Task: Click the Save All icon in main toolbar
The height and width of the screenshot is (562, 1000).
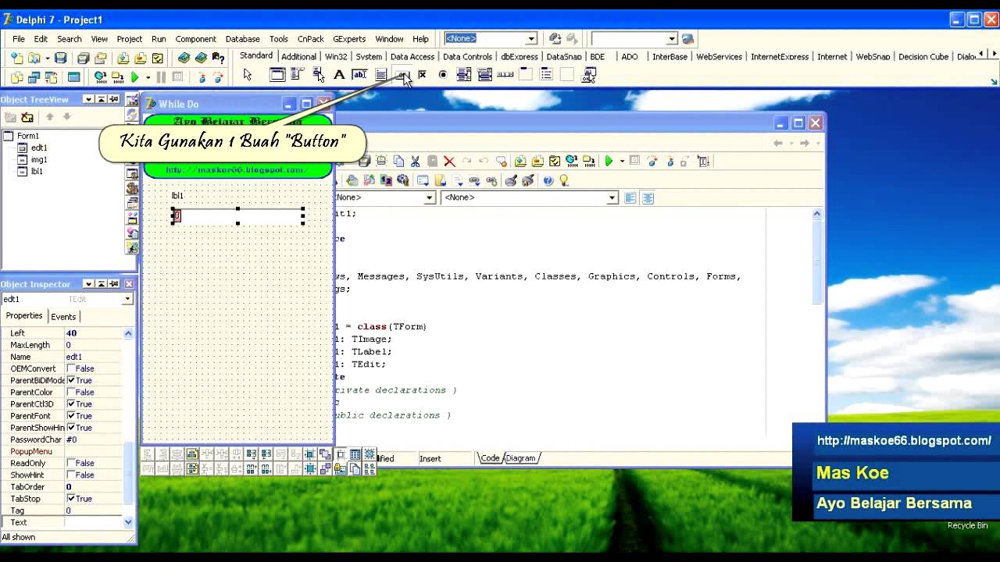Action: (83, 59)
